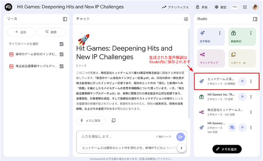This screenshot has height=161, width=263.
Task: Create a マインドマップ
Action: coord(211,58)
